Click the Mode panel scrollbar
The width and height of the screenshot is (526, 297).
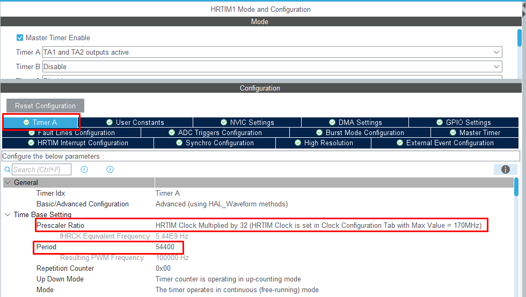point(520,38)
